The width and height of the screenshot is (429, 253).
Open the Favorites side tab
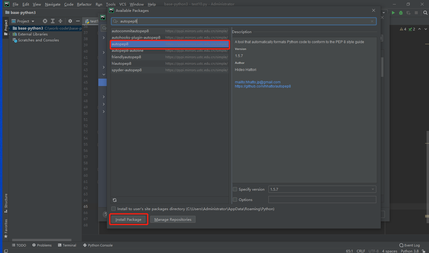click(x=6, y=228)
